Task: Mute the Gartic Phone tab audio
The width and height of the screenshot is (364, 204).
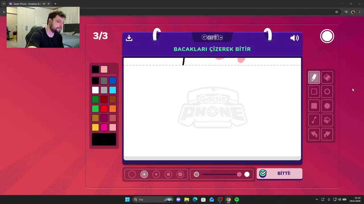Action: click(x=44, y=4)
